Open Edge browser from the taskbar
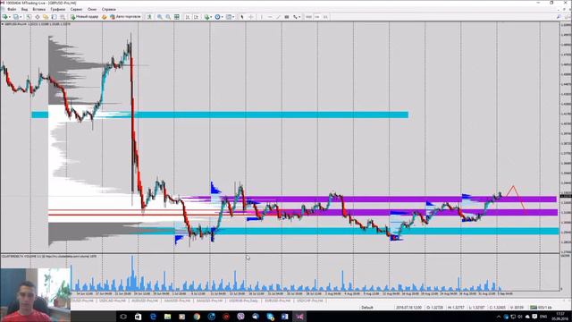 click(x=153, y=317)
